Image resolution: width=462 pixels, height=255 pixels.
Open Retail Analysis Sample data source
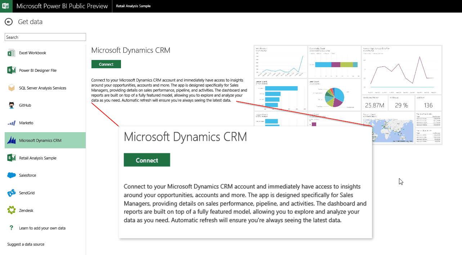(37, 158)
